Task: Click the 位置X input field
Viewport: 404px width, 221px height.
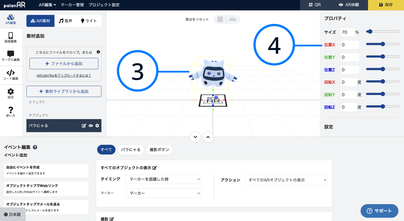Action: 350,45
